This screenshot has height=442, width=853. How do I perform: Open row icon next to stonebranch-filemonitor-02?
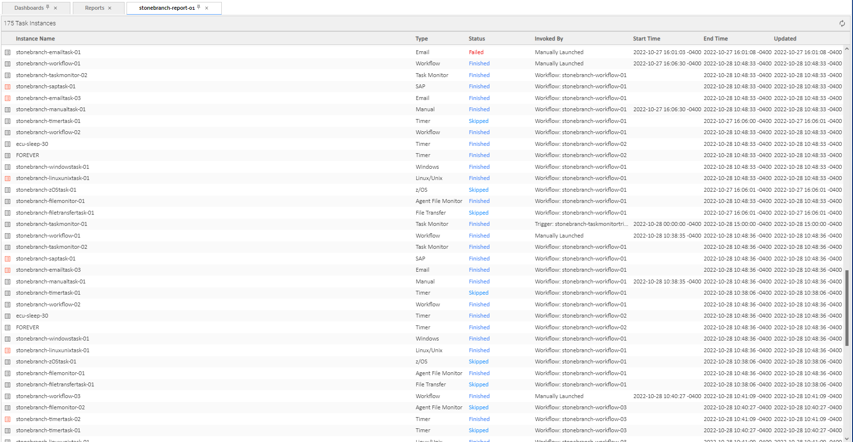click(x=8, y=408)
